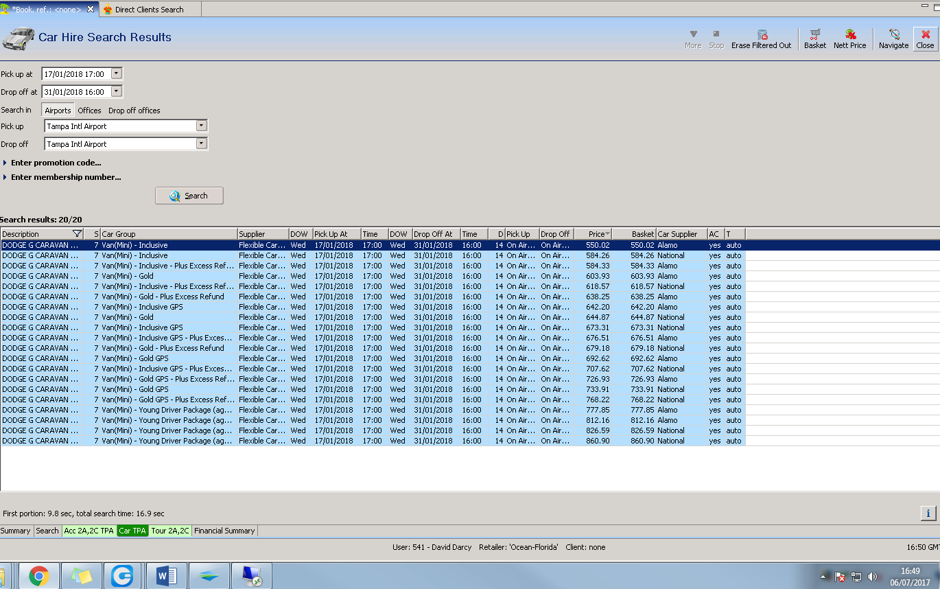Switch to Tour 2A,2C tab
Screen dimensions: 940x589
[170, 531]
